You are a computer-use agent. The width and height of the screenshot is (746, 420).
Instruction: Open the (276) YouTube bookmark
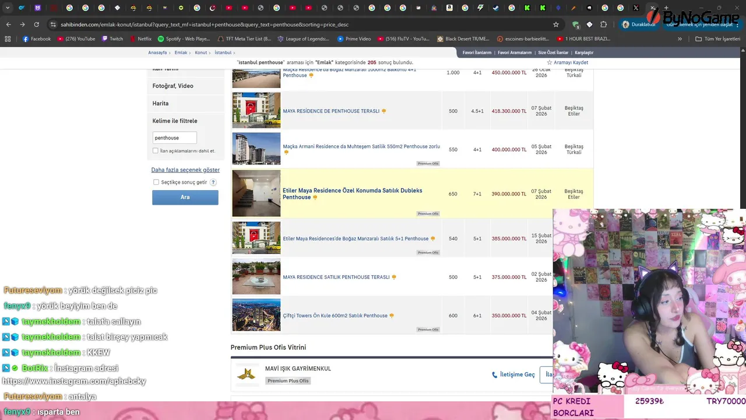[x=76, y=39]
